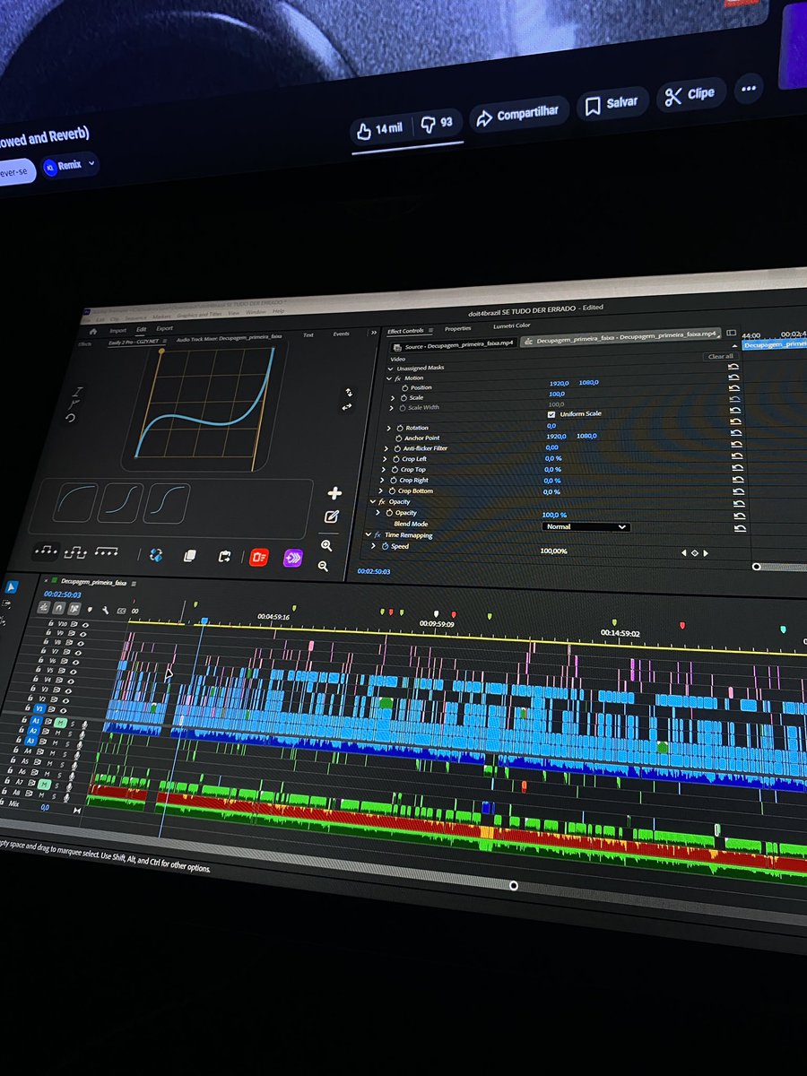Toggle the captions track CC icon
The height and width of the screenshot is (1076, 807).
tap(121, 611)
